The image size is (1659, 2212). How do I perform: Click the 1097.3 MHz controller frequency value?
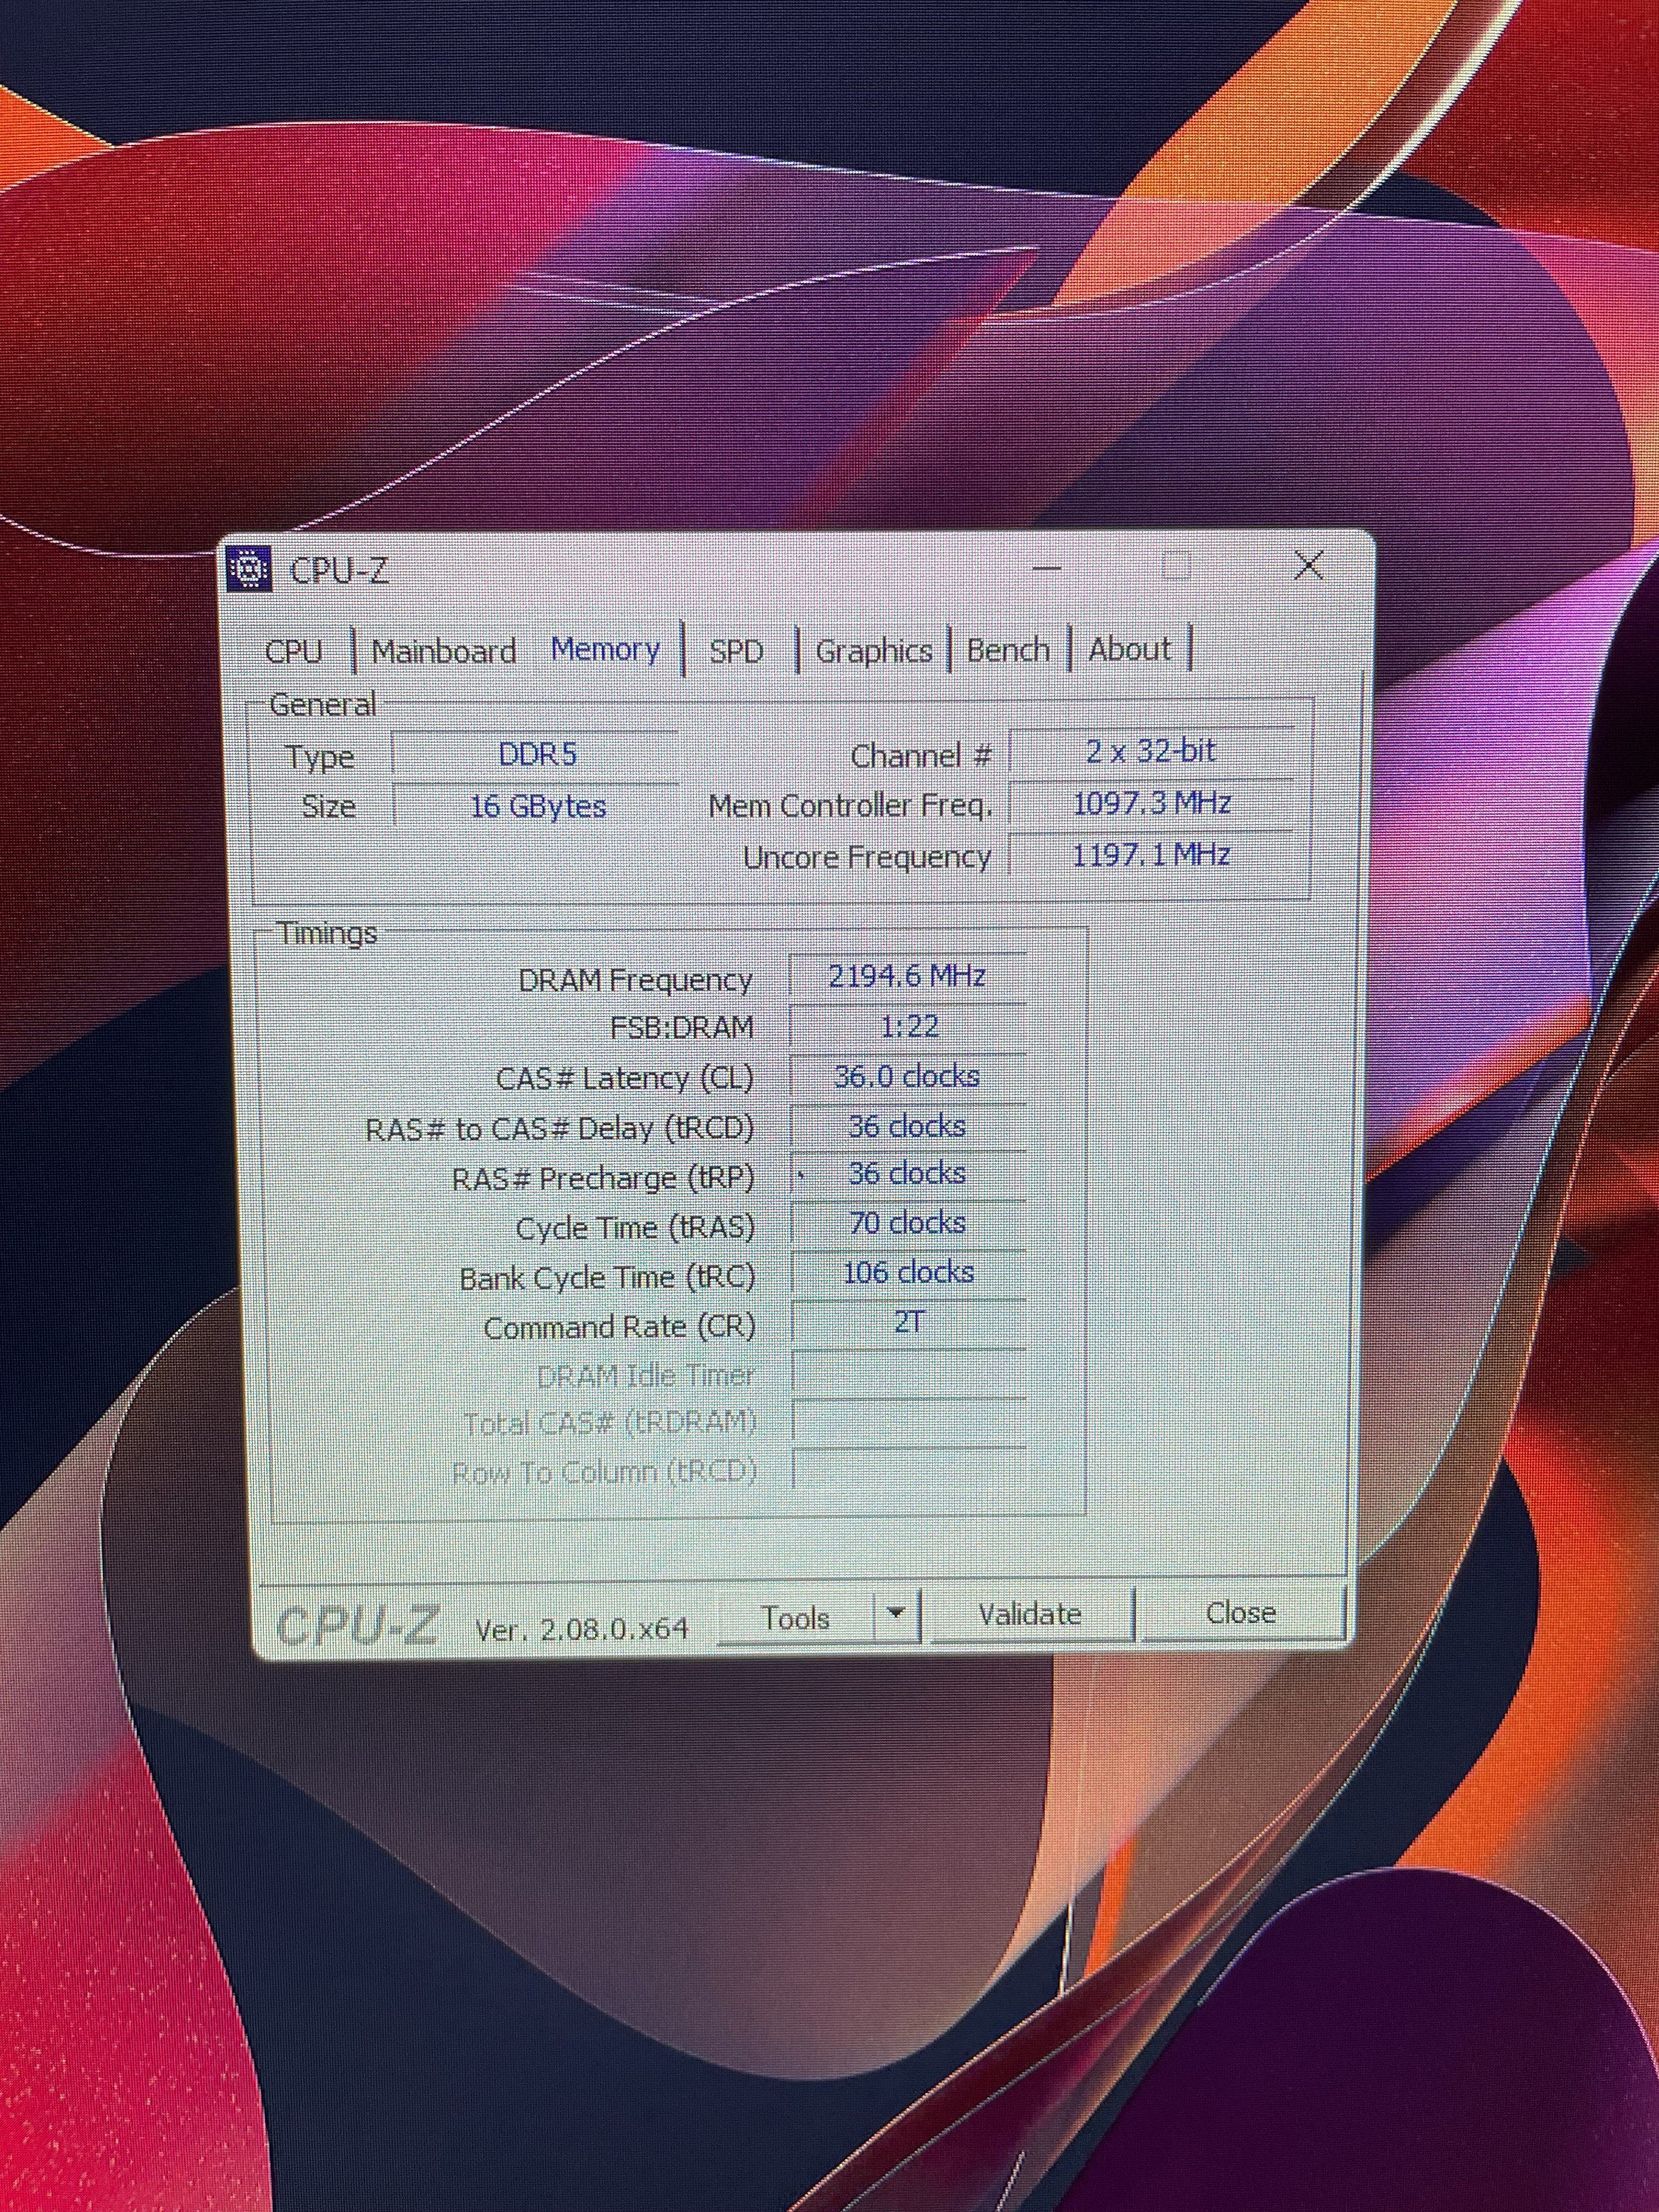pyautogui.click(x=1151, y=803)
